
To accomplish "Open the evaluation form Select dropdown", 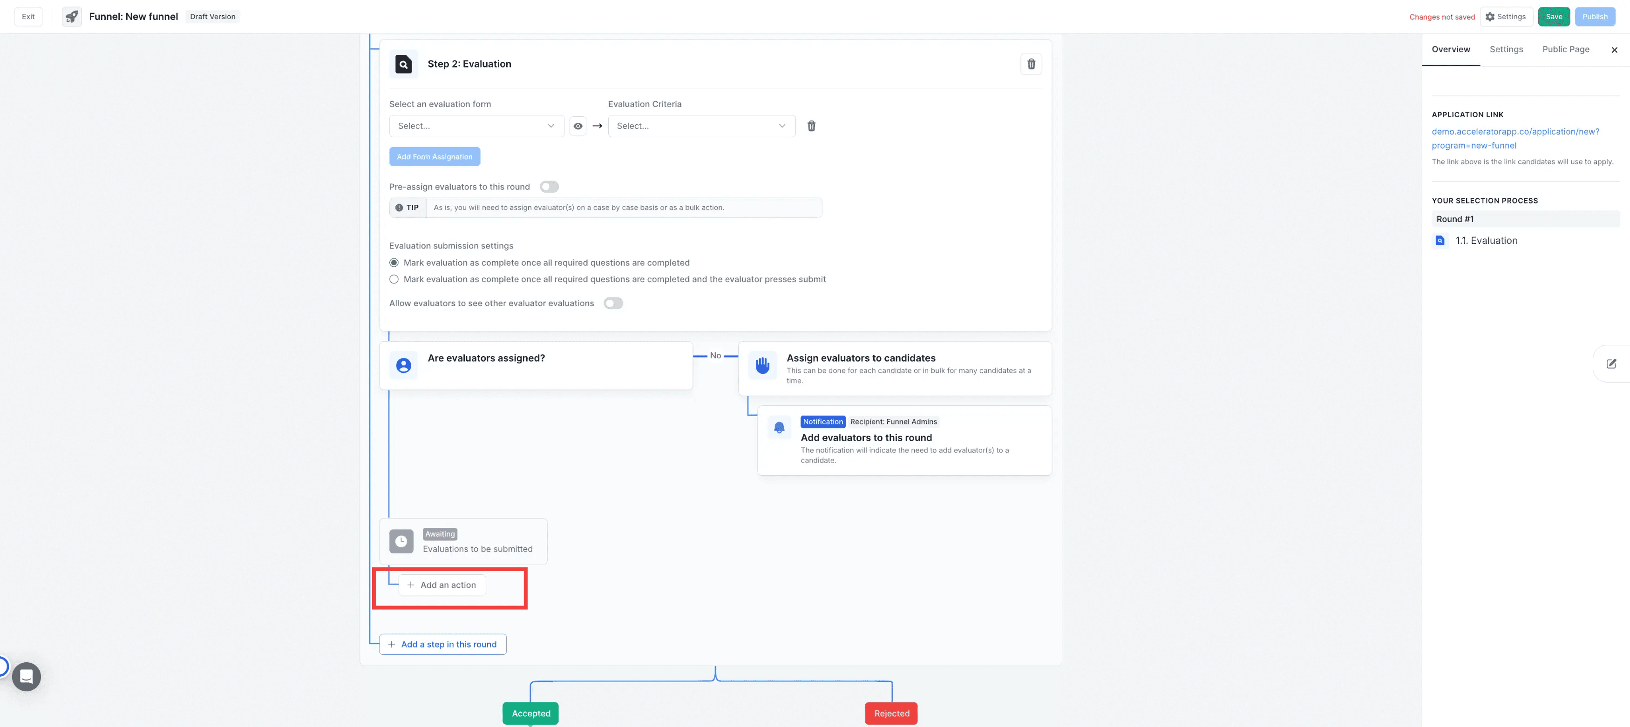I will [476, 126].
